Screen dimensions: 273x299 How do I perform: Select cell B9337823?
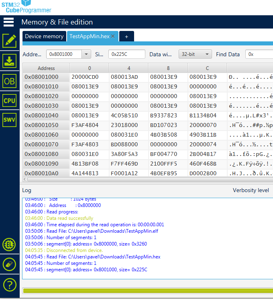click(168, 115)
